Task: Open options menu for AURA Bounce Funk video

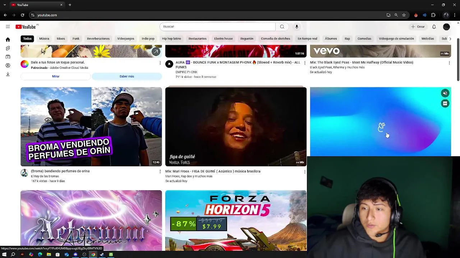Action: click(x=305, y=63)
